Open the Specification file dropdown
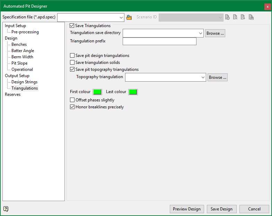This screenshot has height=216, width=272. pos(121,17)
